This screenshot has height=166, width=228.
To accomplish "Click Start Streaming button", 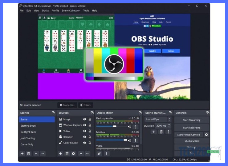I will tap(192, 120).
